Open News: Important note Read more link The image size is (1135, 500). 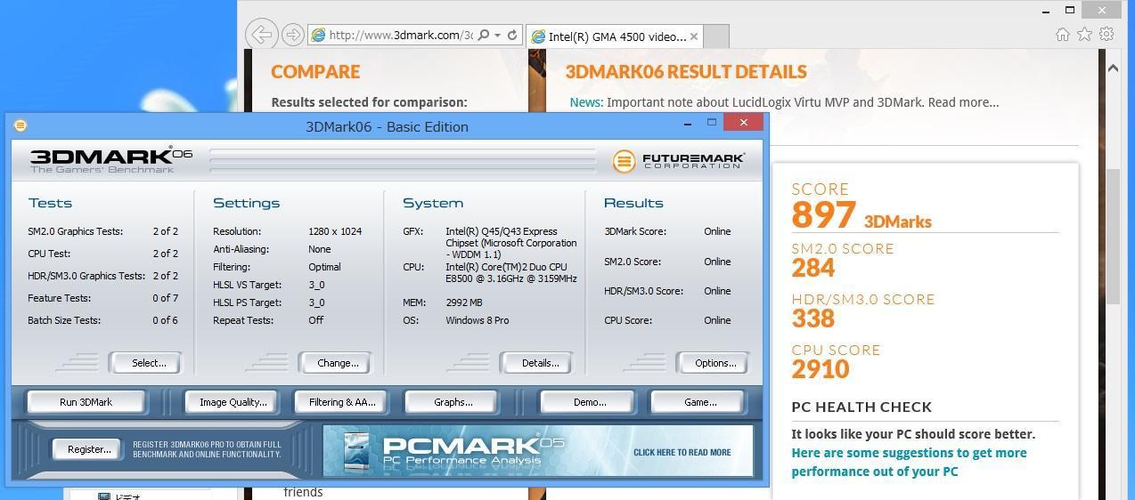[x=963, y=102]
